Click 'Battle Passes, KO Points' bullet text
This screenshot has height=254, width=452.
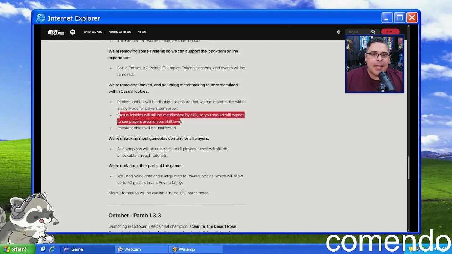pos(181,71)
